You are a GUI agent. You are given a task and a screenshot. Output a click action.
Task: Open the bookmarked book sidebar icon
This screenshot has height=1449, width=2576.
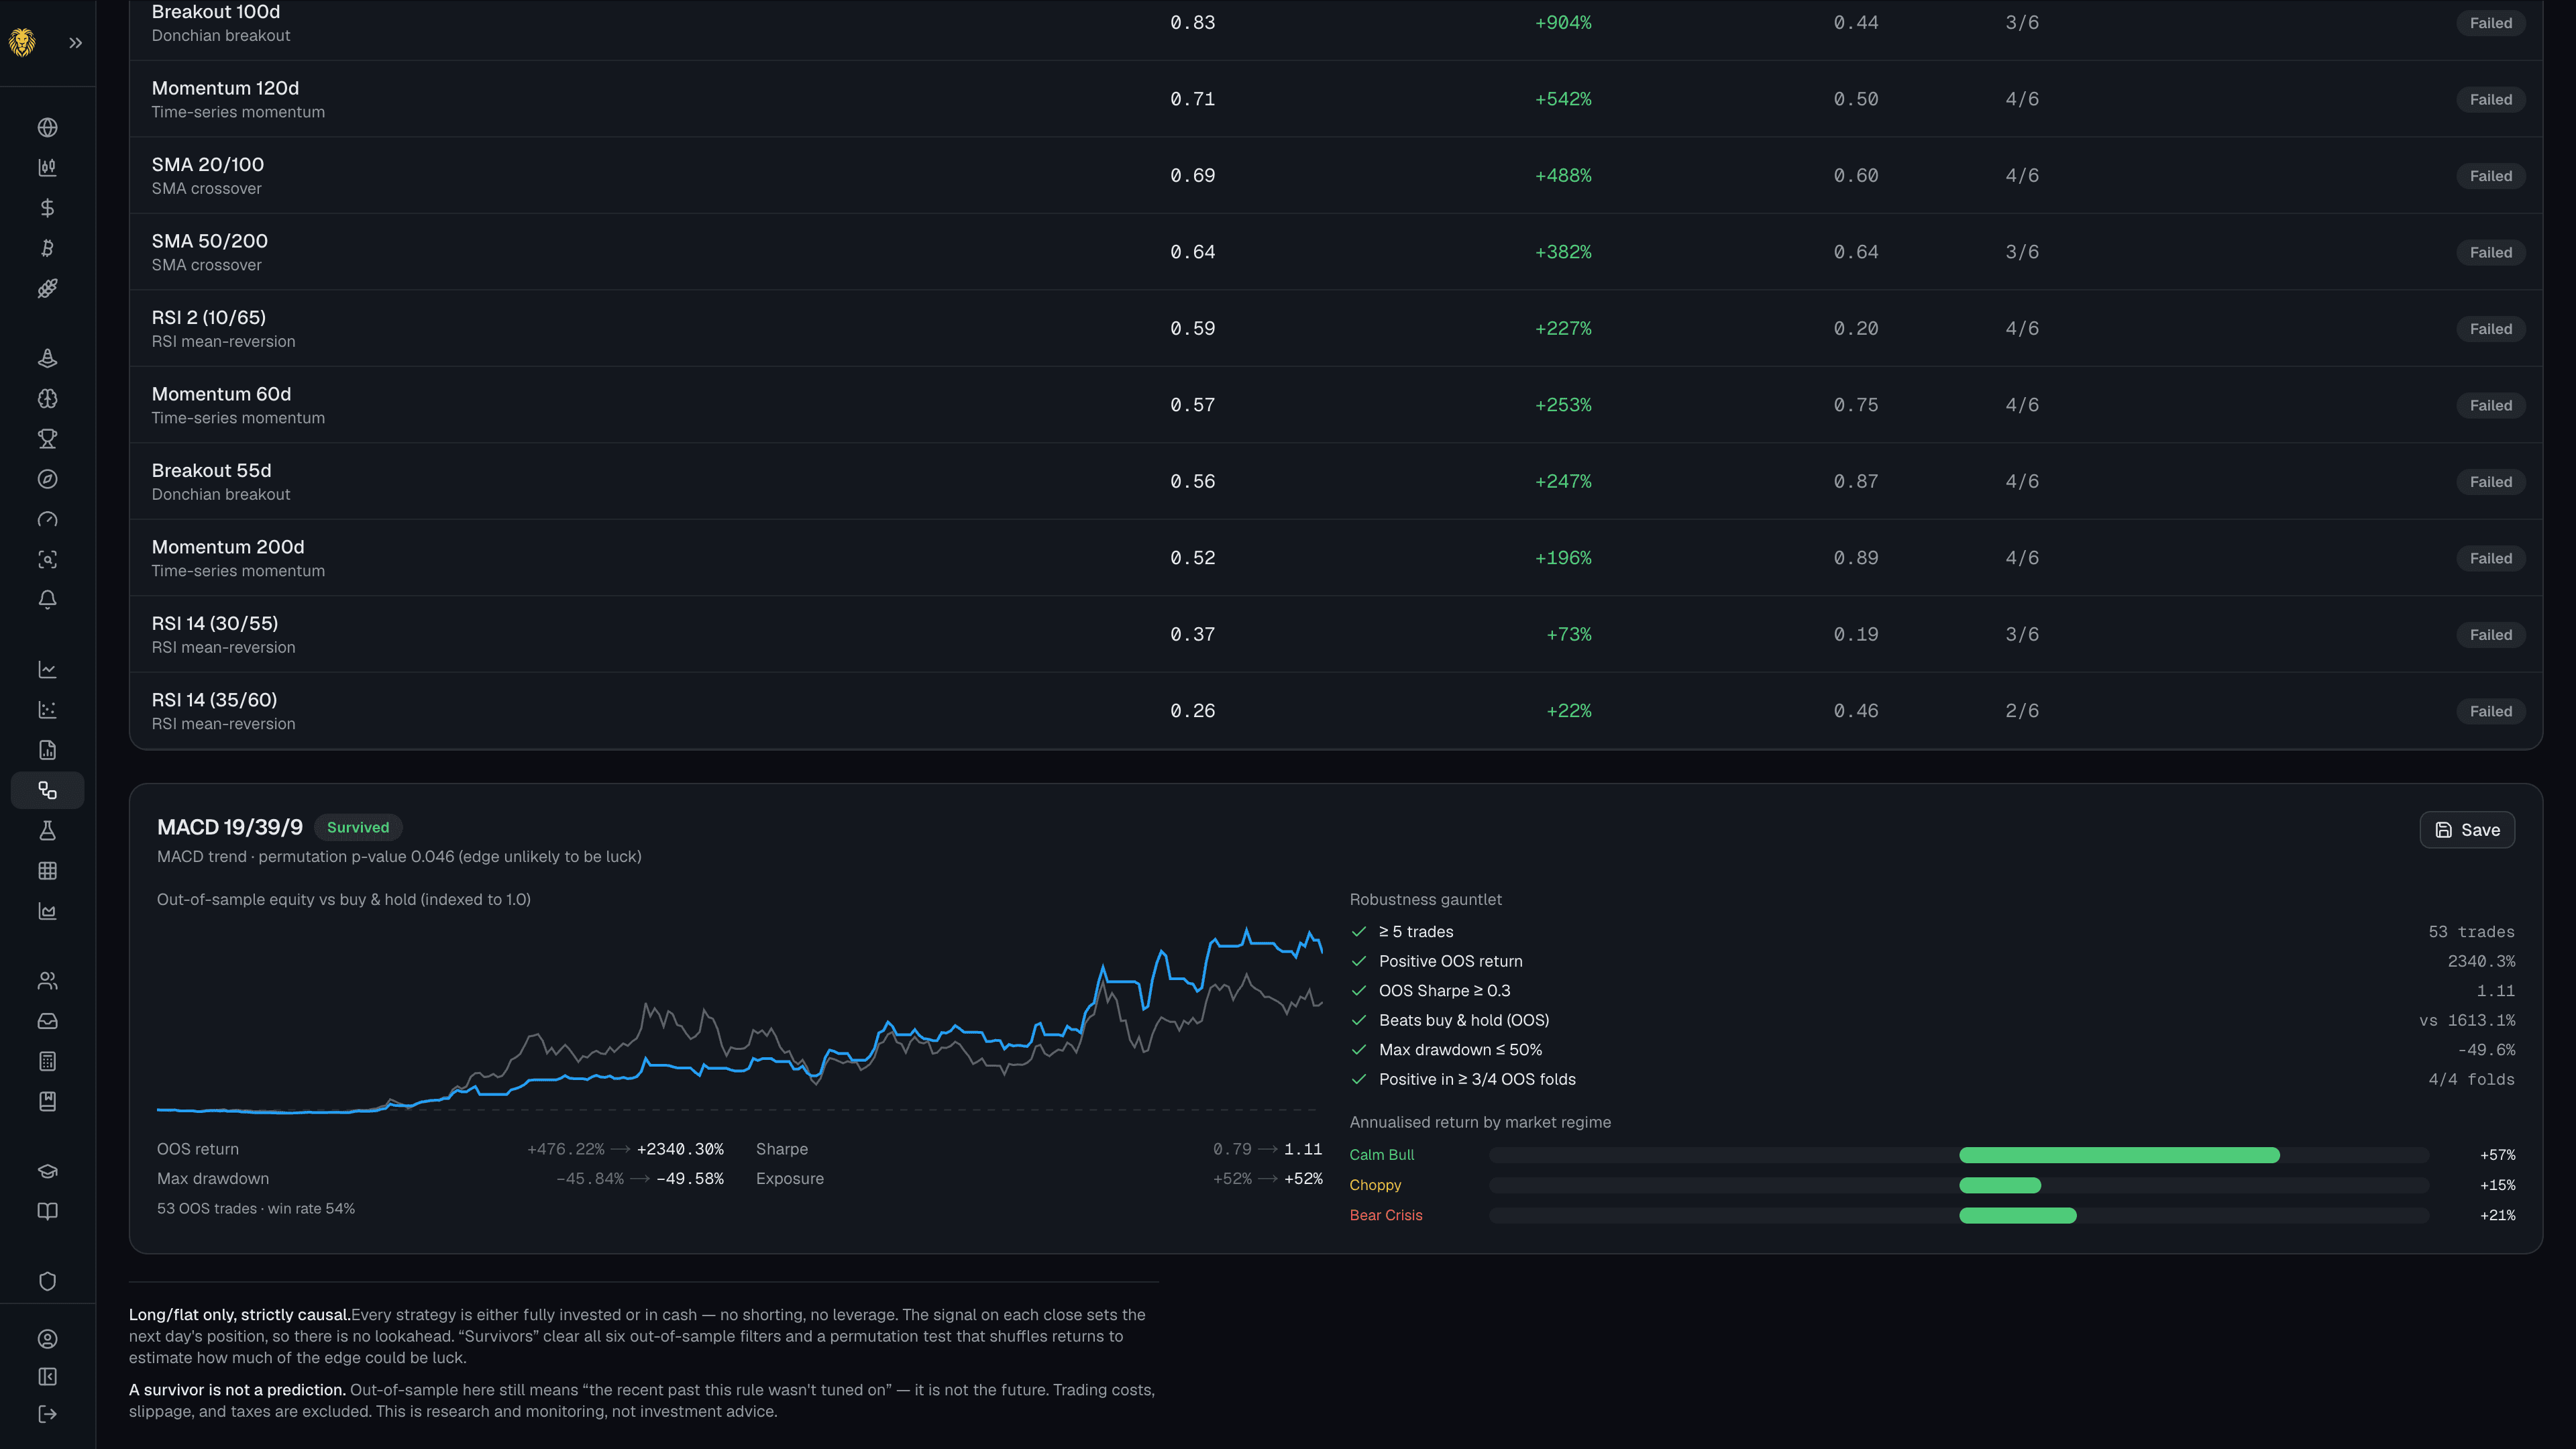pos(47,1101)
